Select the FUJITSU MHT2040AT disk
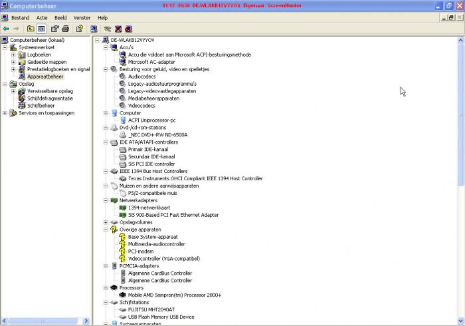465x326 pixels. [x=151, y=309]
